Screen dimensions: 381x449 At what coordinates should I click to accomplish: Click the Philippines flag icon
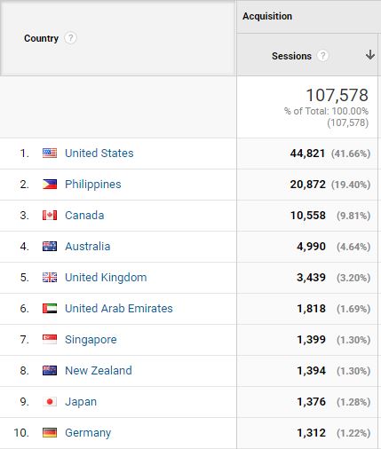pyautogui.click(x=50, y=185)
